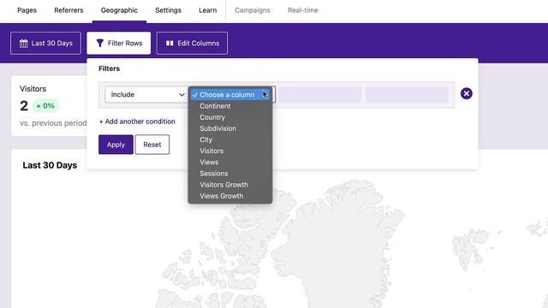Click the Last 30 Days map heading
Image resolution: width=548 pixels, height=308 pixels.
click(x=50, y=165)
